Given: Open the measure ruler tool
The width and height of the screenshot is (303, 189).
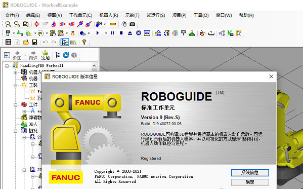Looking at the screenshot, I should [113, 24].
